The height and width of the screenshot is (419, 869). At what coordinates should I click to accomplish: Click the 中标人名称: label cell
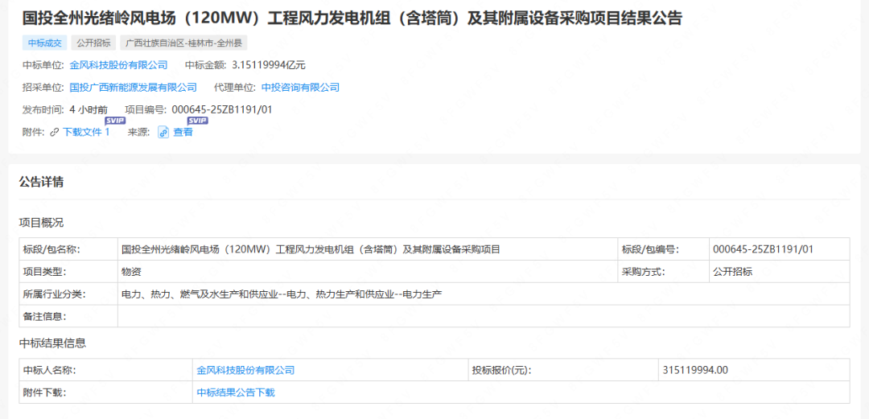106,370
